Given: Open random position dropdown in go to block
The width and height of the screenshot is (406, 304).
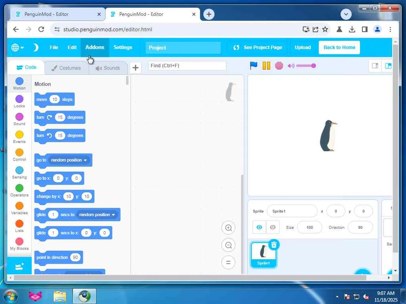Looking at the screenshot, I should pyautogui.click(x=69, y=160).
